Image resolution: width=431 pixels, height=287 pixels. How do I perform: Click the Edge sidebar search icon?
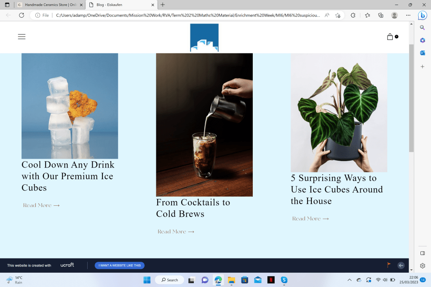pyautogui.click(x=423, y=27)
